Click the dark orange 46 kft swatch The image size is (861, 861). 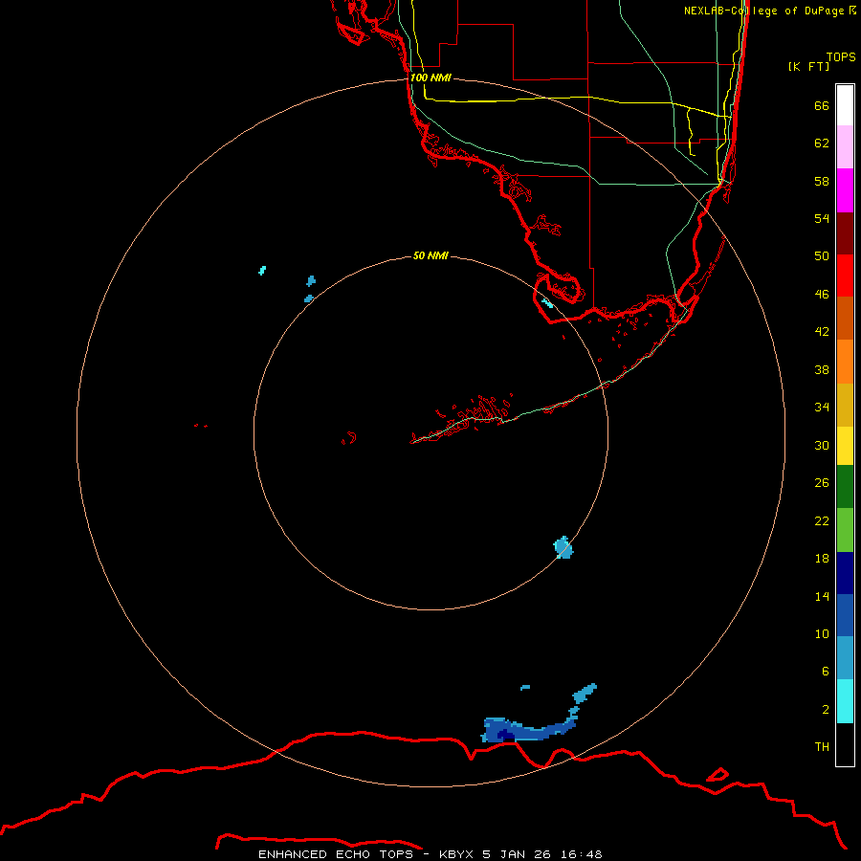point(845,319)
